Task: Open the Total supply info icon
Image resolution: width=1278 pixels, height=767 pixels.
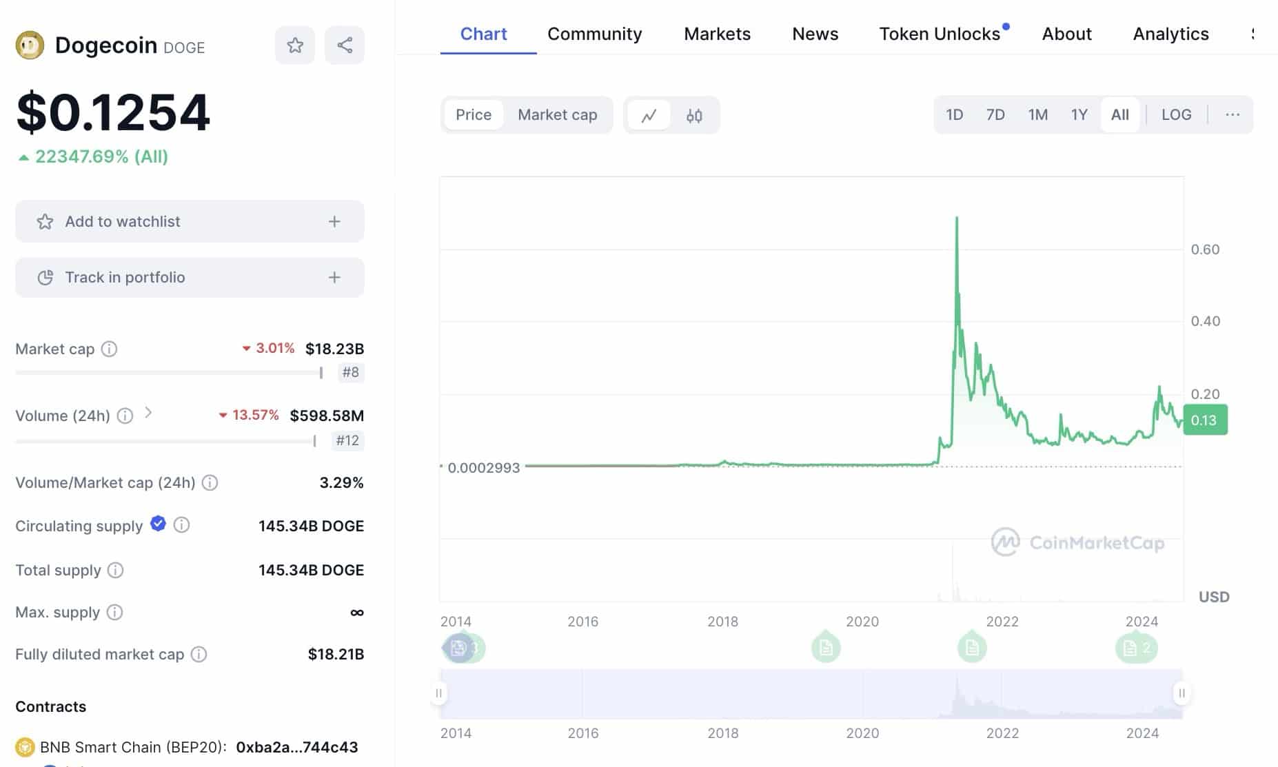Action: pos(116,570)
